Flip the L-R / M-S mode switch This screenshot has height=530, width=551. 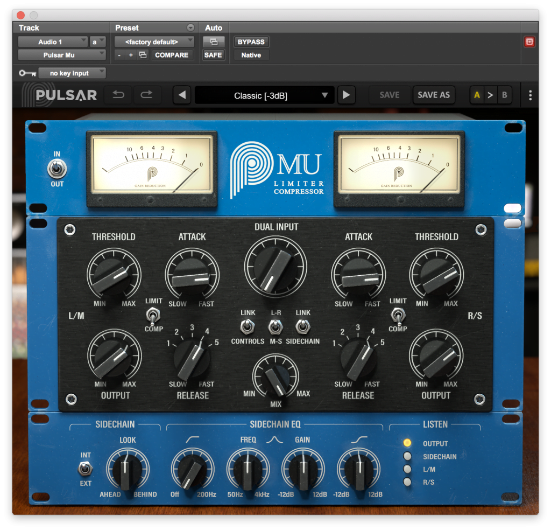pos(275,327)
